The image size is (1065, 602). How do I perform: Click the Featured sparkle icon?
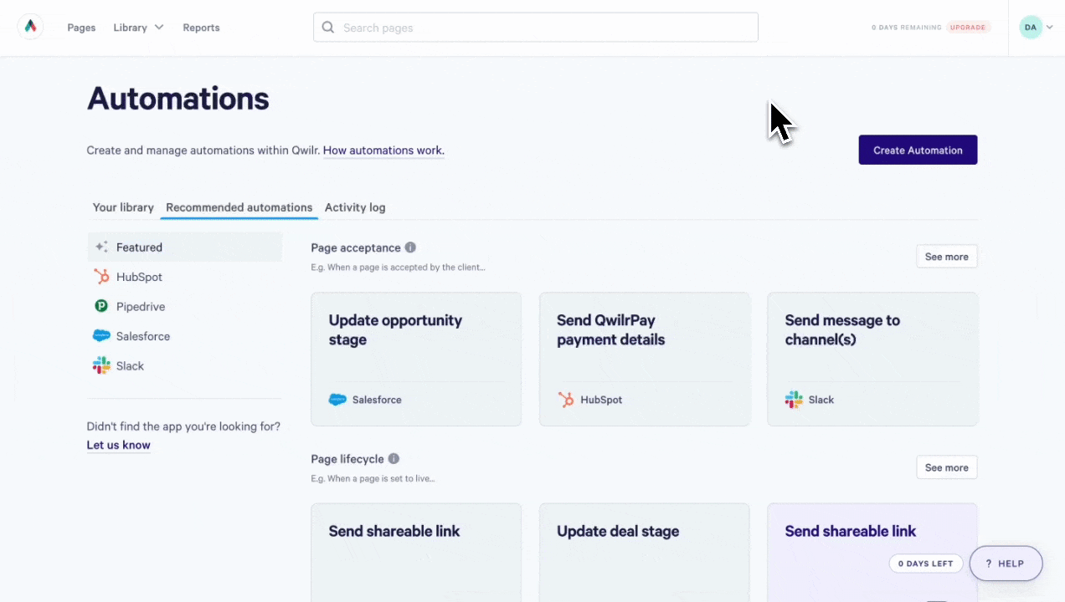[101, 247]
